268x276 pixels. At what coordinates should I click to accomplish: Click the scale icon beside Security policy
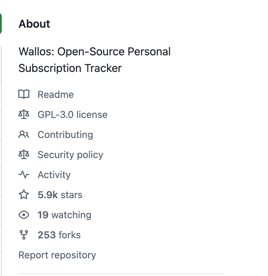click(24, 155)
